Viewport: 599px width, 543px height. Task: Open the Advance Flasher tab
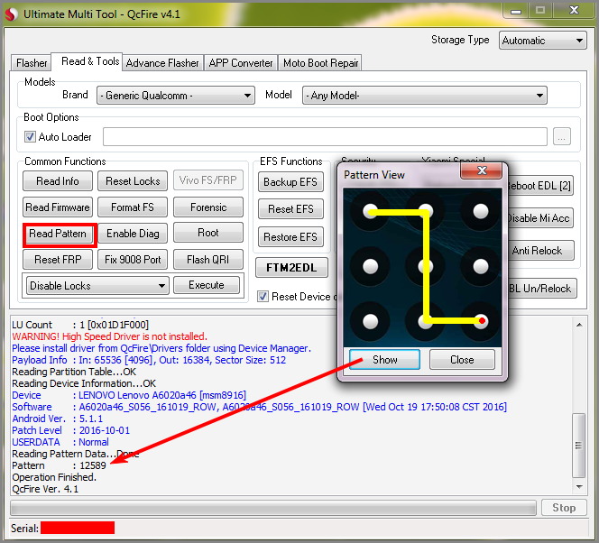(x=162, y=62)
